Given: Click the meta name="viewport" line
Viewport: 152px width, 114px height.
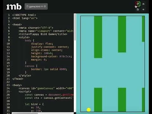Looking at the screenshot, I should (x=46, y=31).
